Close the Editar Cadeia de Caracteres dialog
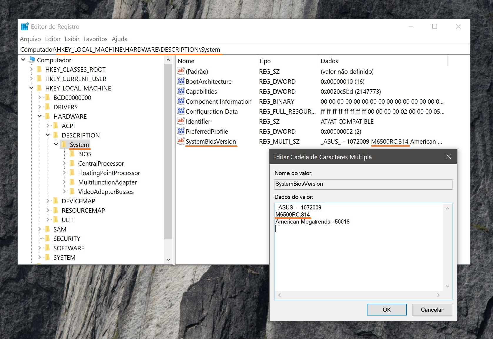The height and width of the screenshot is (339, 493). click(x=448, y=157)
